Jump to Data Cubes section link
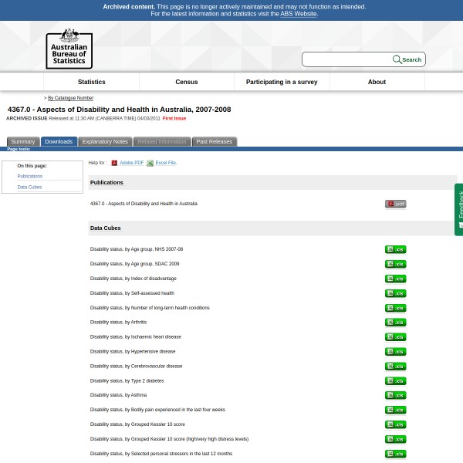Screen dimensions: 463x463 coord(29,187)
